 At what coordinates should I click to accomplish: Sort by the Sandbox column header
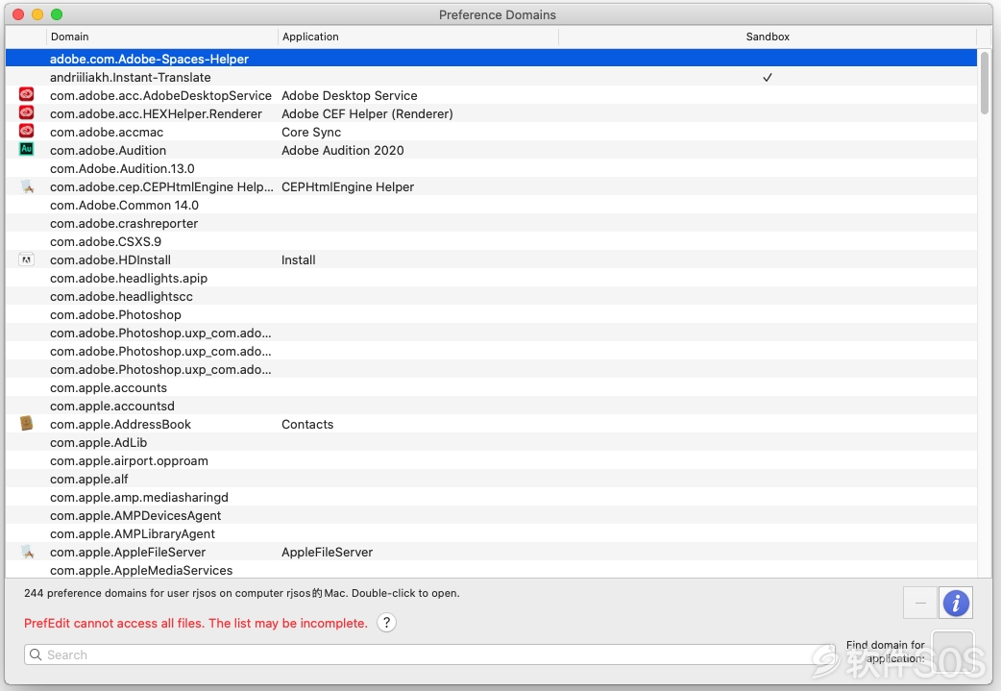[768, 37]
